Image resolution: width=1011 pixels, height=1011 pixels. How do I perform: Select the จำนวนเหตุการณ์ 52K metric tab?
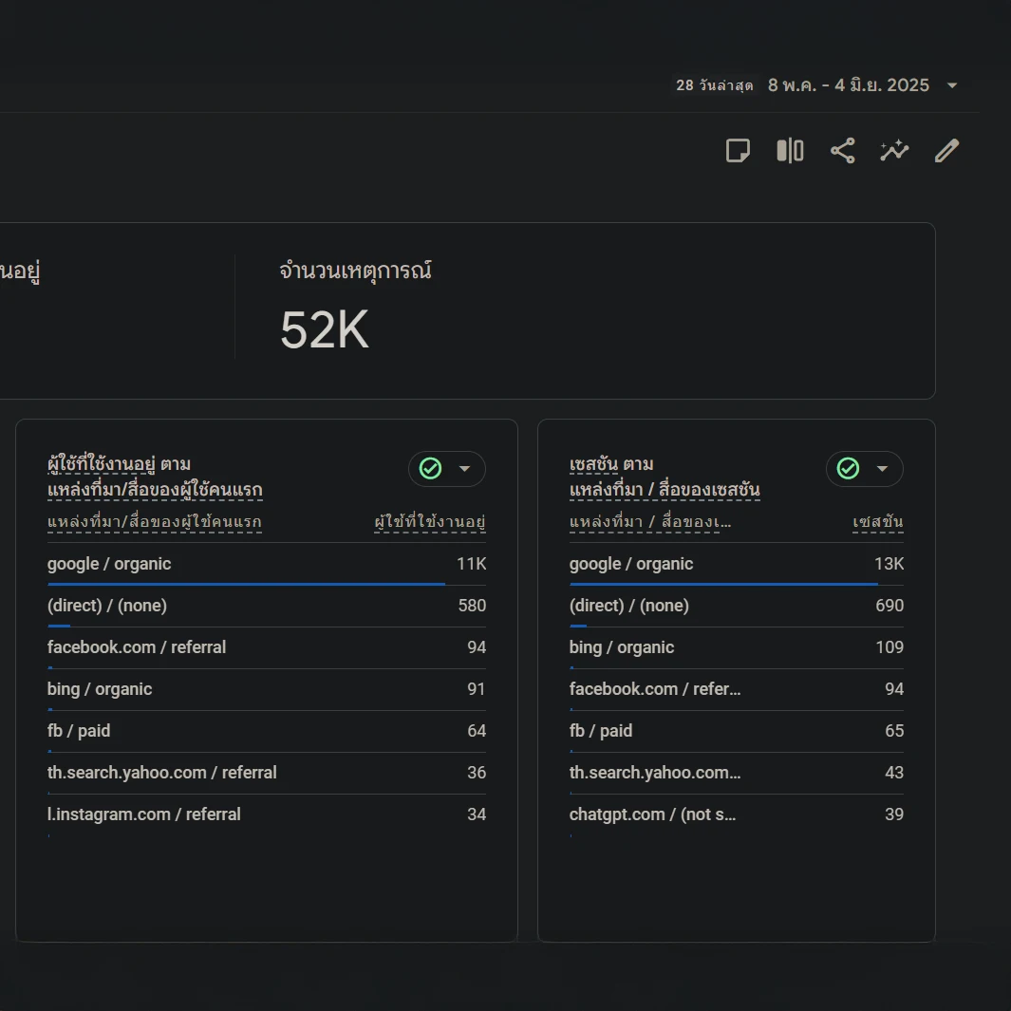355,307
